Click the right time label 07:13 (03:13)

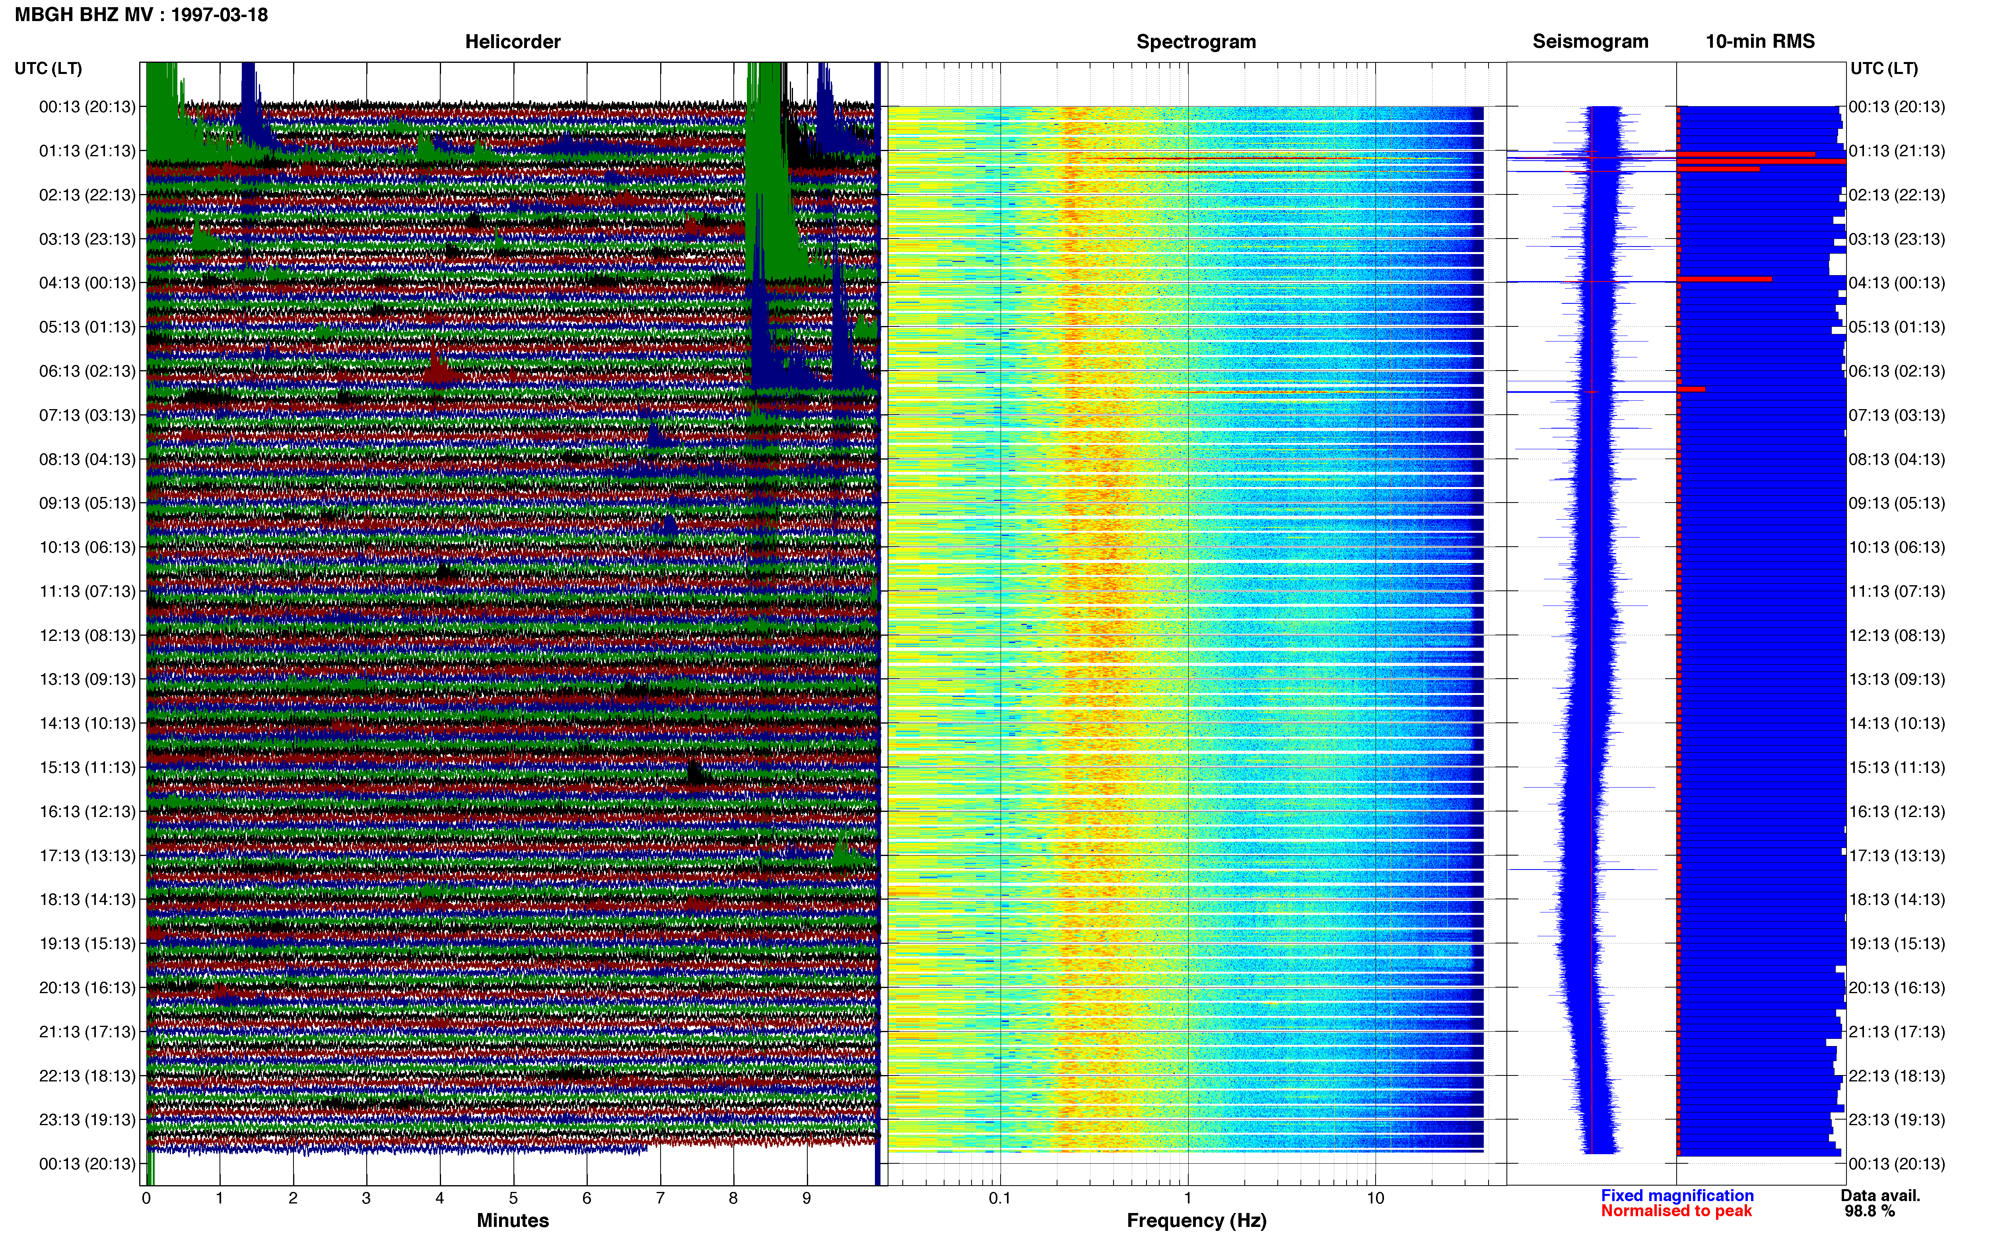pos(1897,415)
